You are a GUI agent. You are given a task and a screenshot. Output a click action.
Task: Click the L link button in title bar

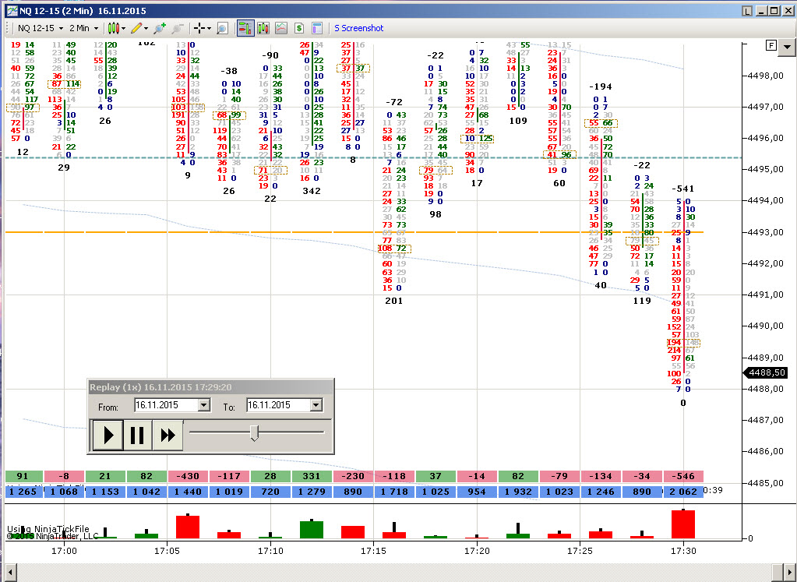point(746,11)
